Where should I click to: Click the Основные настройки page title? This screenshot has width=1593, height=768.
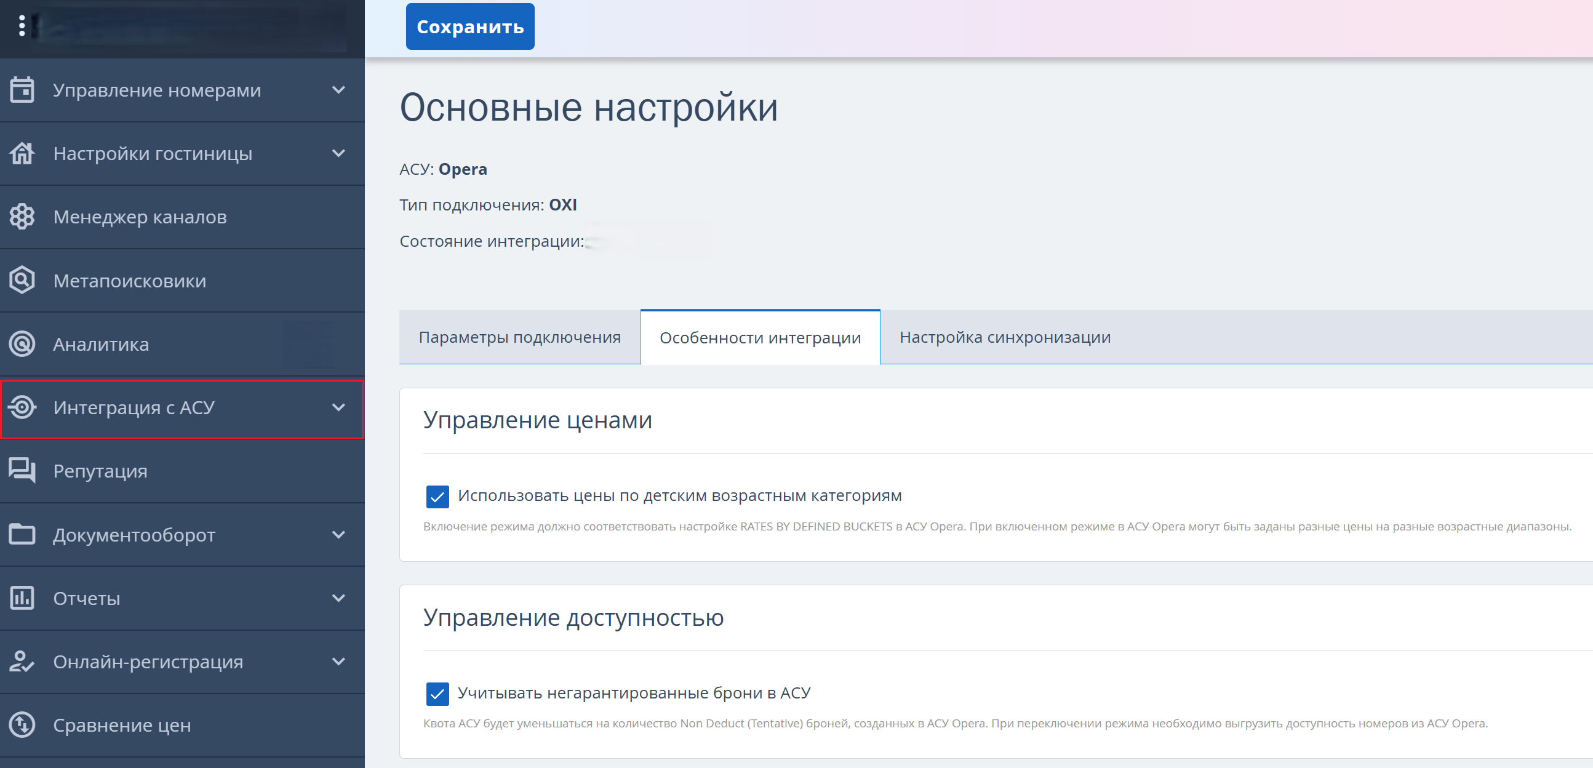[589, 108]
